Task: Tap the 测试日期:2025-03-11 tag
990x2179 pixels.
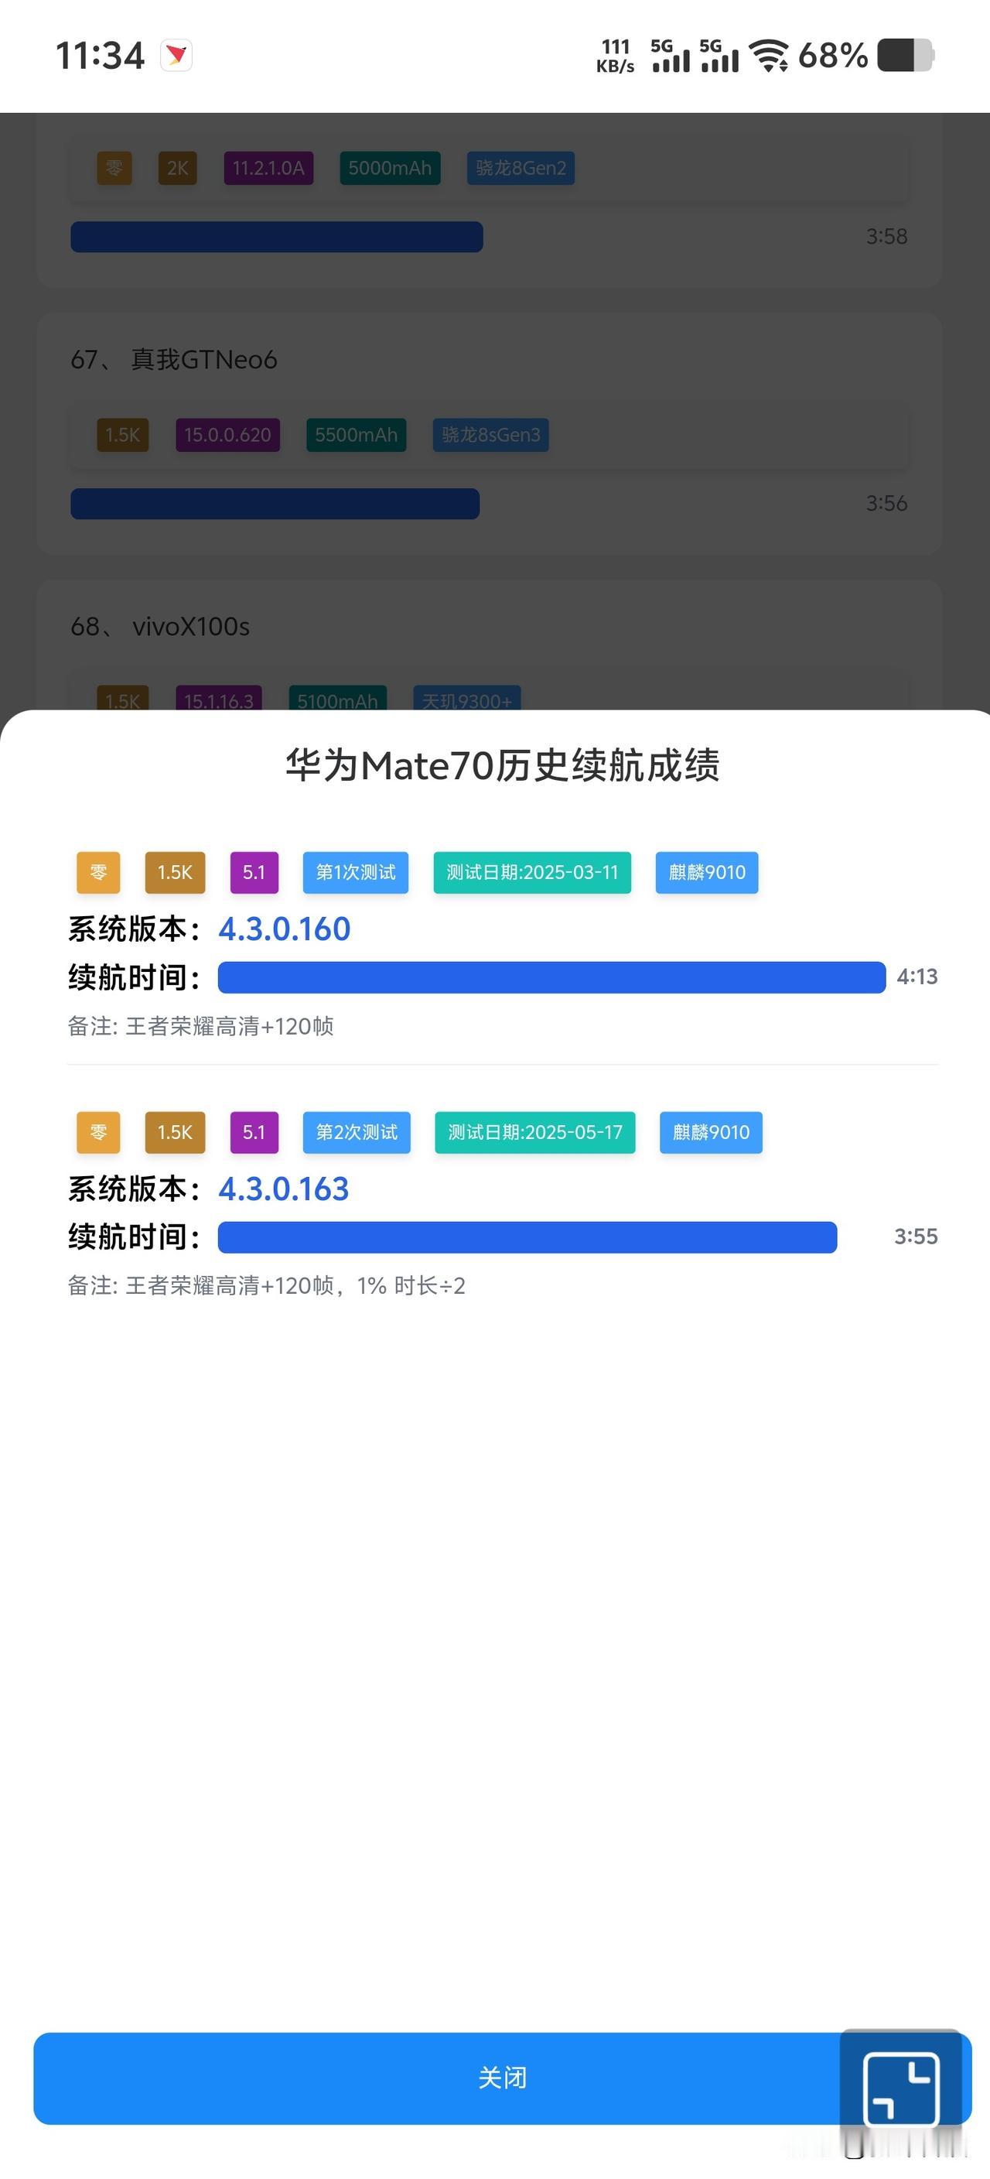Action: tap(533, 872)
